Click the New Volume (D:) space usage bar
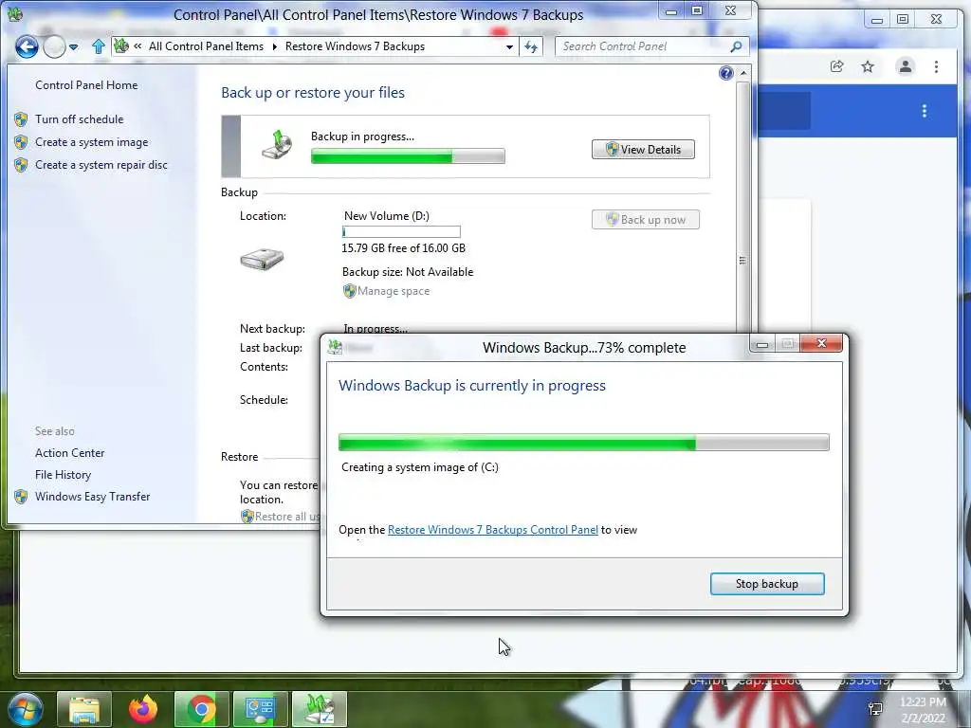 [401, 231]
